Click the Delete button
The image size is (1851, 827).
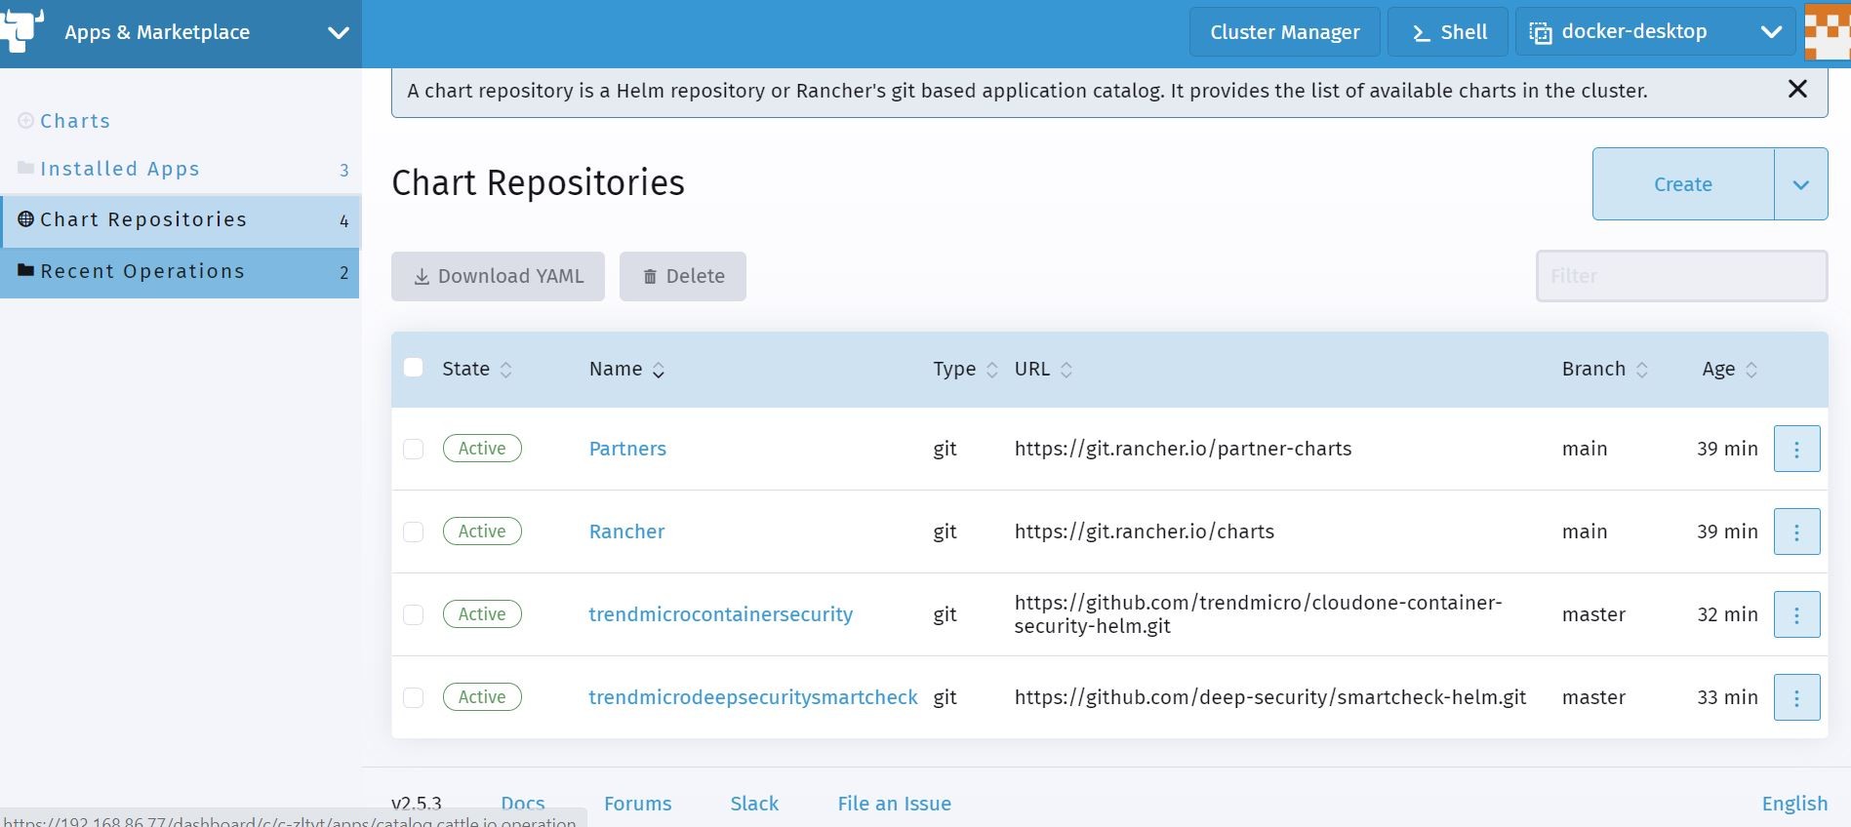pos(683,276)
